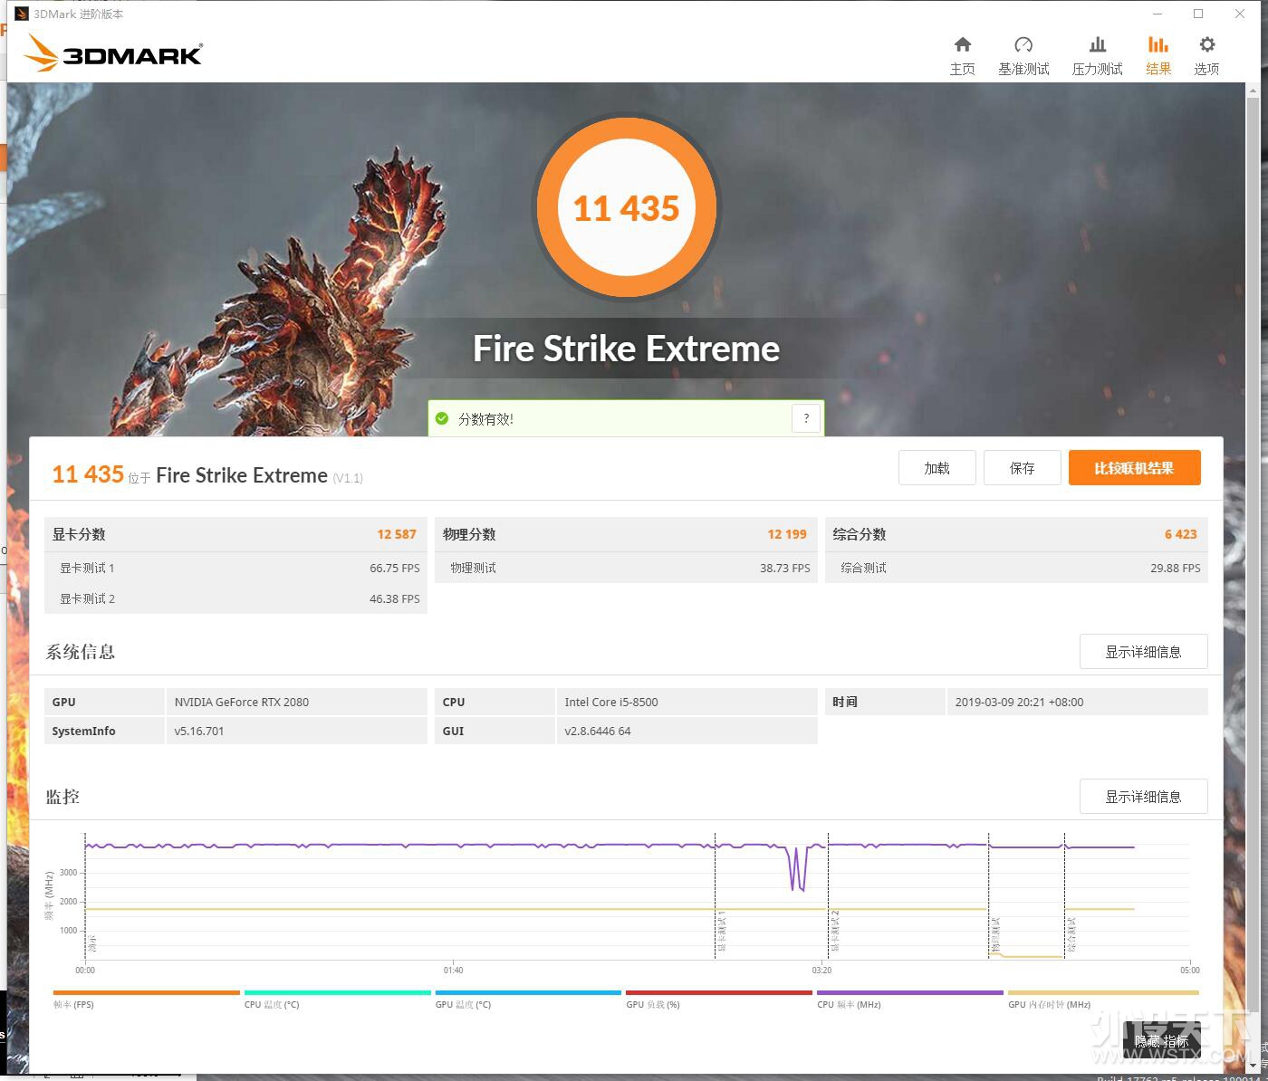The width and height of the screenshot is (1268, 1081).
Task: Select the Results (结果) bar-chart icon
Action: (x=1158, y=44)
